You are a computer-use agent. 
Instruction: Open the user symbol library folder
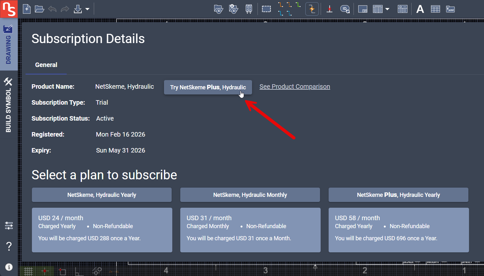tap(234, 9)
